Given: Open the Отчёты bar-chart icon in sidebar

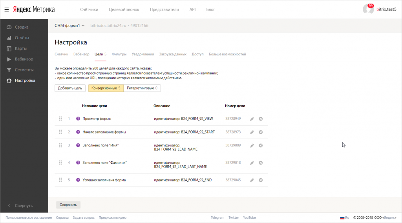Looking at the screenshot, I should pos(9,38).
